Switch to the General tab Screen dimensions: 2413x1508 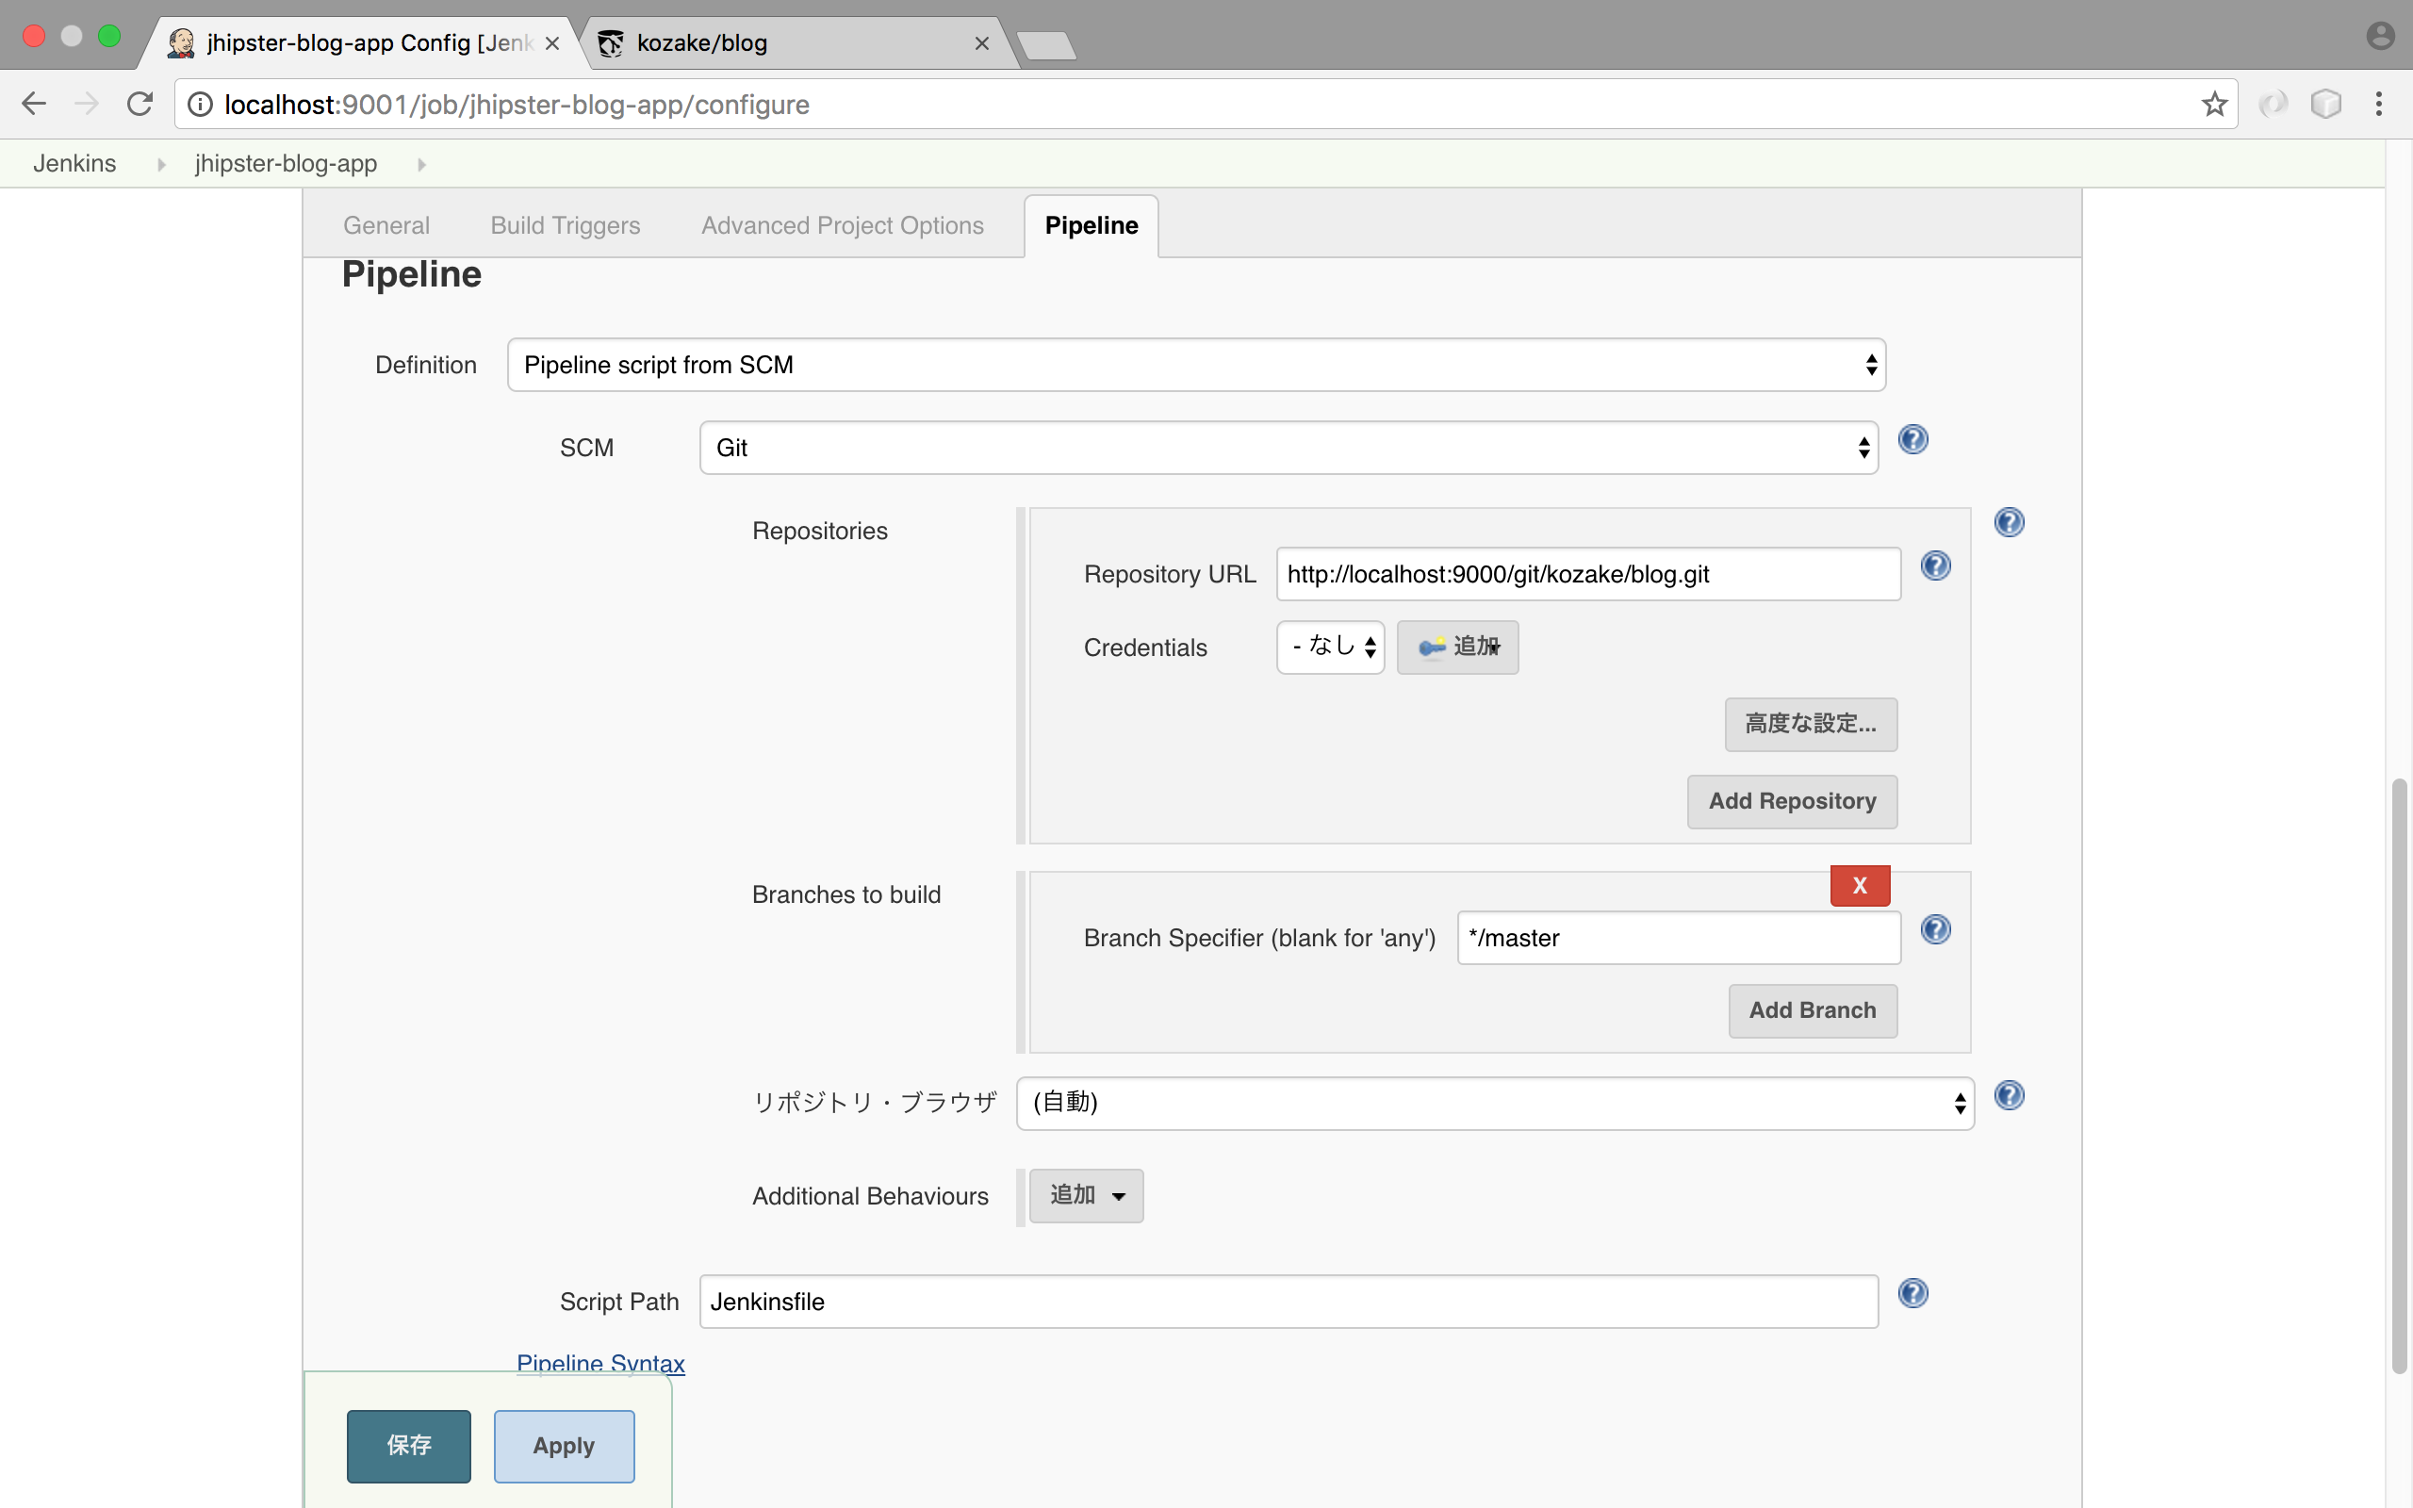386,225
